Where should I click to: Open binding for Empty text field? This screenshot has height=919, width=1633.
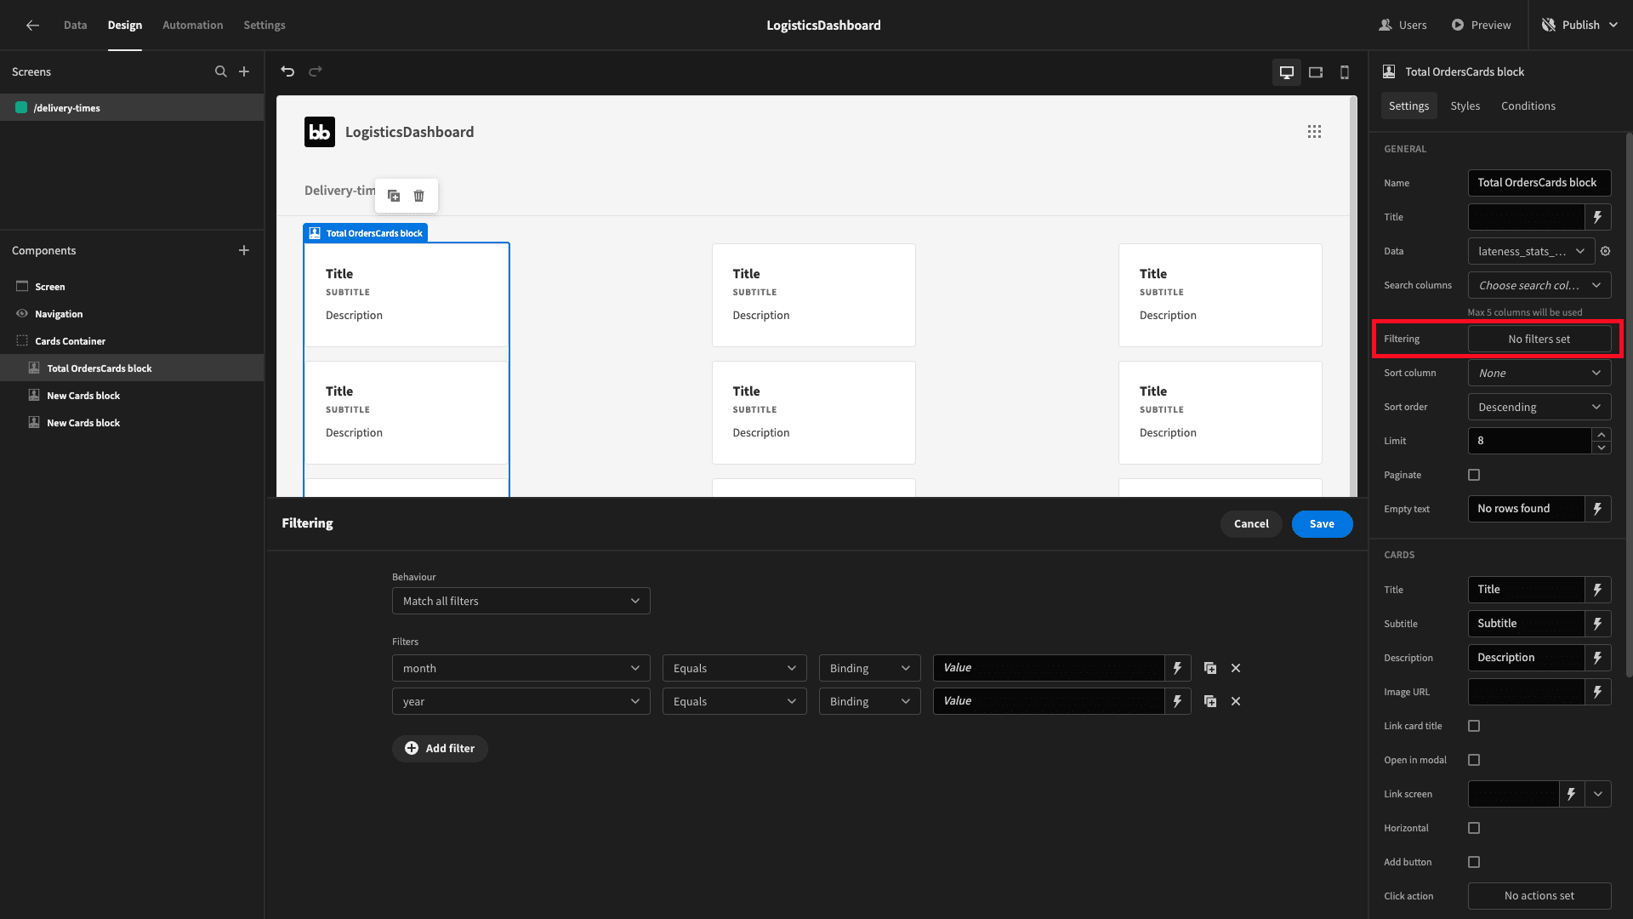[1598, 509]
